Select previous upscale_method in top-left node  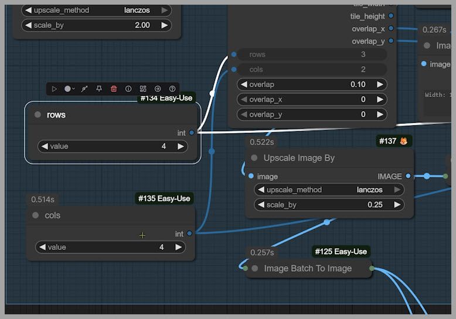coord(28,10)
